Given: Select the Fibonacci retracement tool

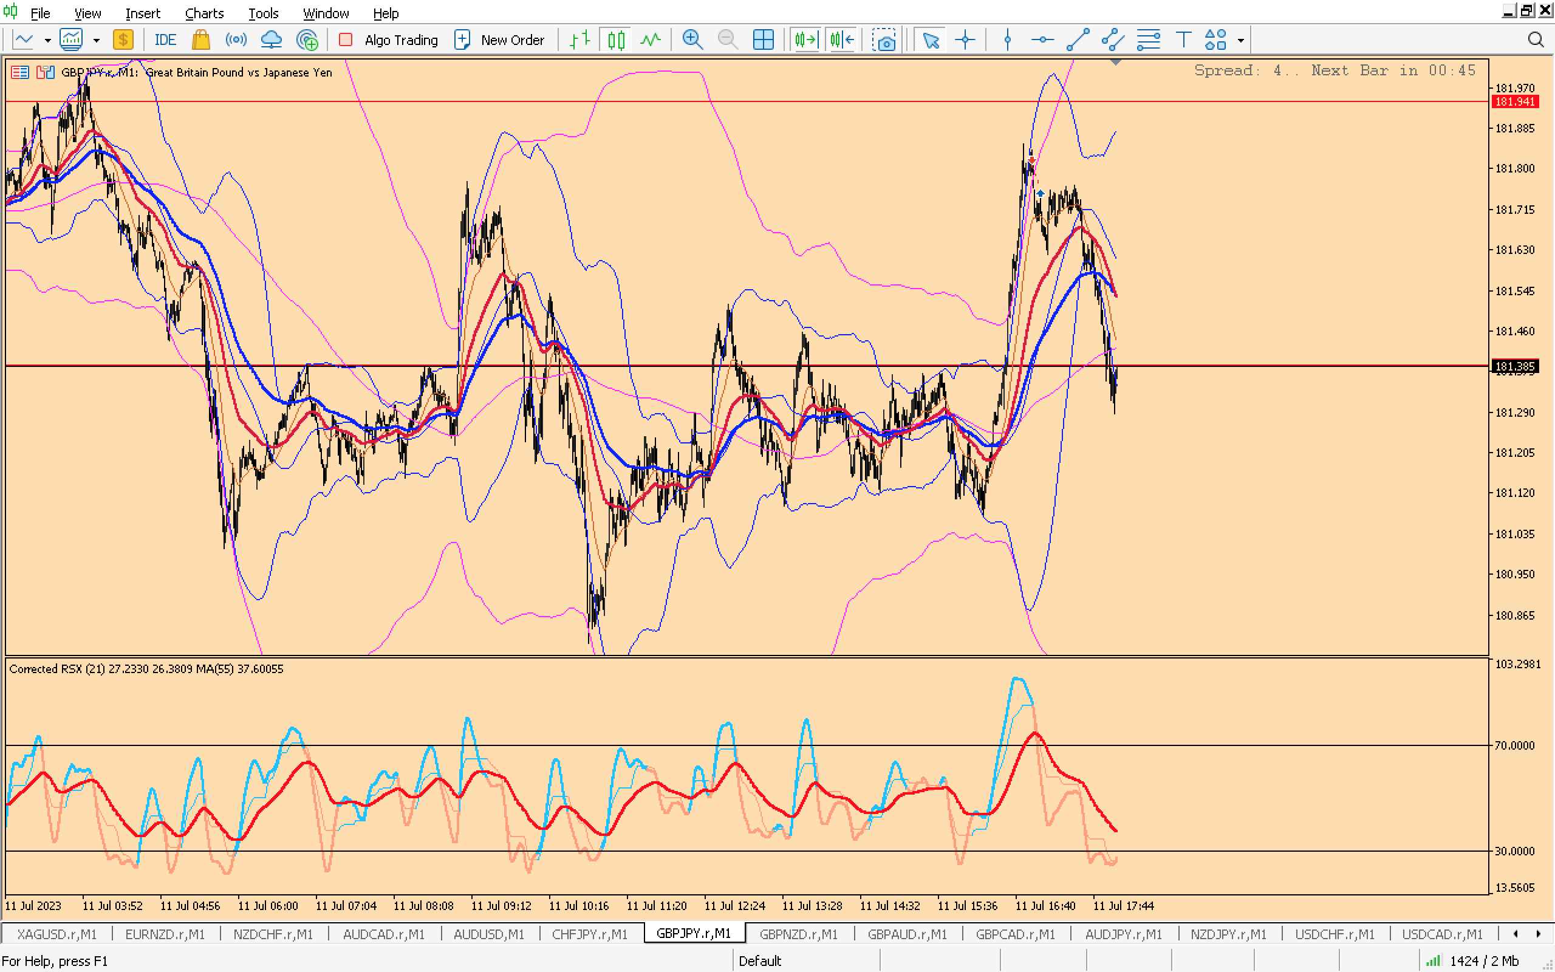Looking at the screenshot, I should pos(1147,40).
